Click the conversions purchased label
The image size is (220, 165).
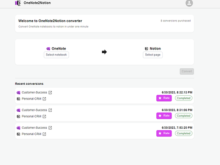tap(176, 21)
